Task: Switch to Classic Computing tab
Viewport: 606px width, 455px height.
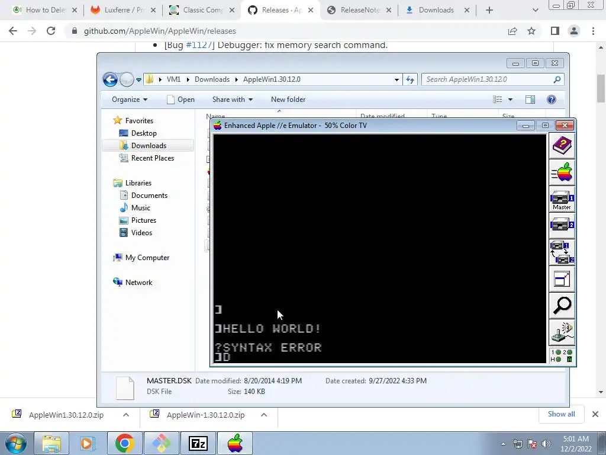Action: coord(202,10)
